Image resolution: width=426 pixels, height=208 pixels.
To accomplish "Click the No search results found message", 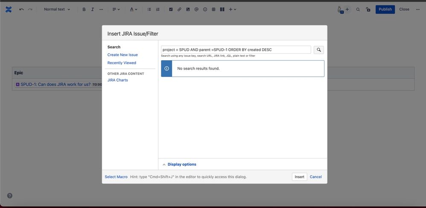I will click(x=198, y=68).
